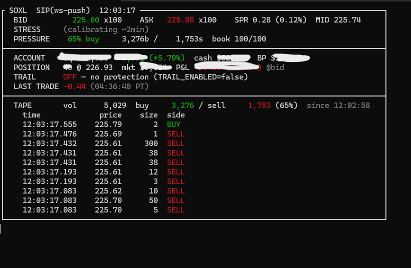411x268 pixels.
Task: Click the position entry price 226.93
Action: [x=99, y=67]
